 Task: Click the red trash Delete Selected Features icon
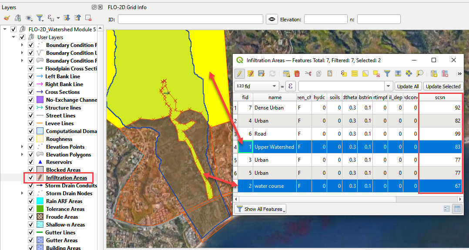point(297,73)
